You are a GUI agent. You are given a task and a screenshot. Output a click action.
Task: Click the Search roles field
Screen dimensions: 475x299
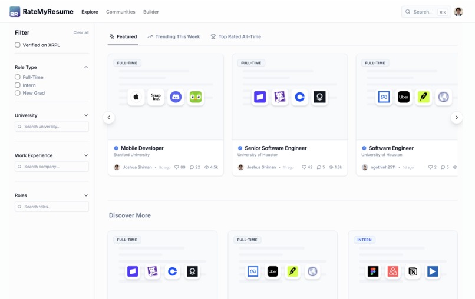pos(52,207)
